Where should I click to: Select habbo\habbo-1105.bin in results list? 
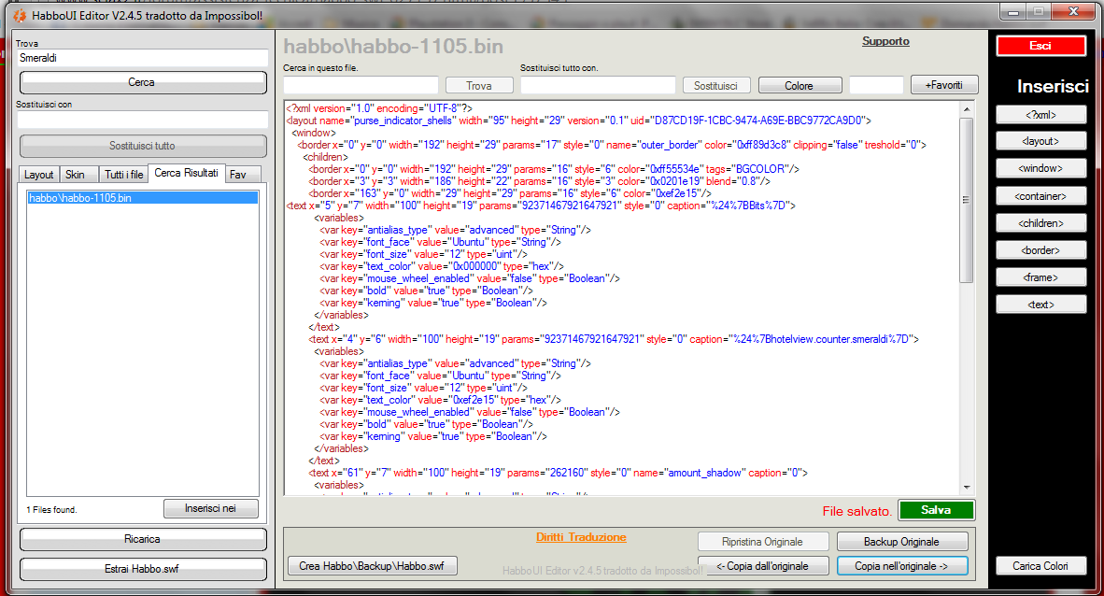coord(143,198)
